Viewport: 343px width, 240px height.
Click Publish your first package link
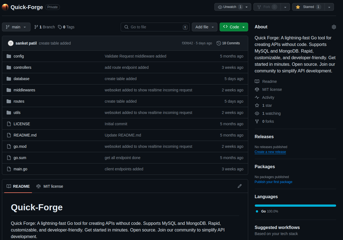[x=273, y=182]
